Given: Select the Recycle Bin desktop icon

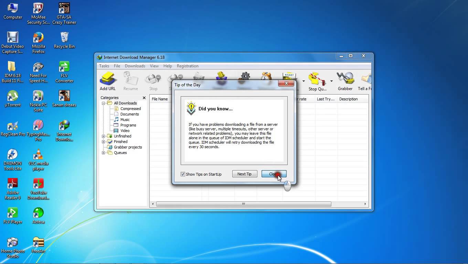Looking at the screenshot, I should click(64, 41).
